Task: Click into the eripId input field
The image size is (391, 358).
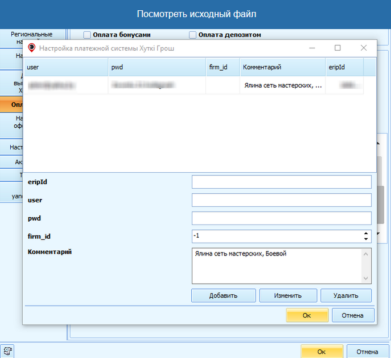Action: tap(281, 182)
